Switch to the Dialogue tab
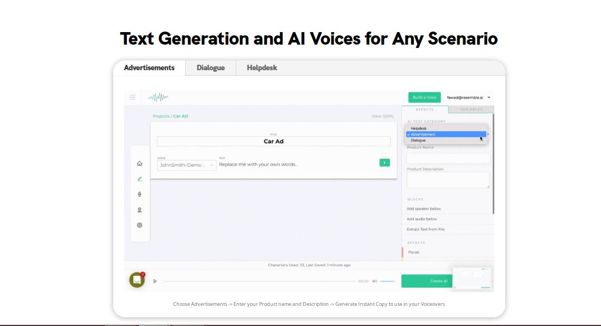This screenshot has height=326, width=601. pos(210,67)
